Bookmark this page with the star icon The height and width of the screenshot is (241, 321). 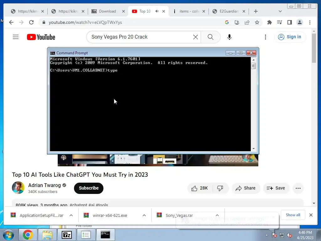click(x=257, y=22)
